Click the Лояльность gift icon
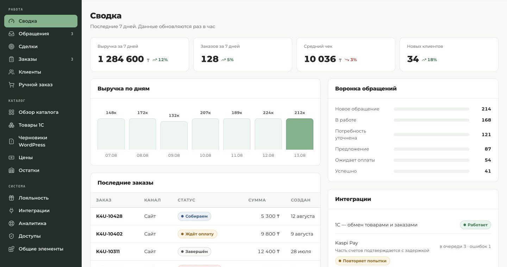The height and width of the screenshot is (267, 507). tap(12, 198)
